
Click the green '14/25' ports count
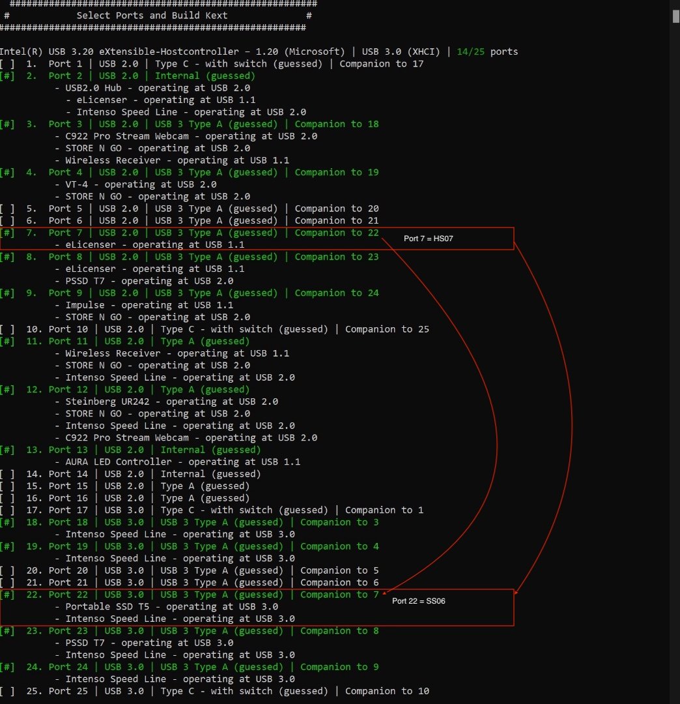tap(470, 51)
